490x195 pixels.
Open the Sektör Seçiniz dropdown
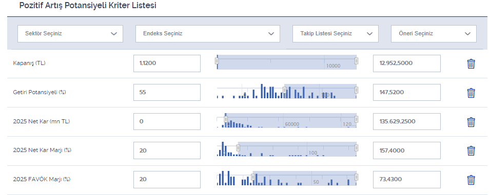pos(70,34)
